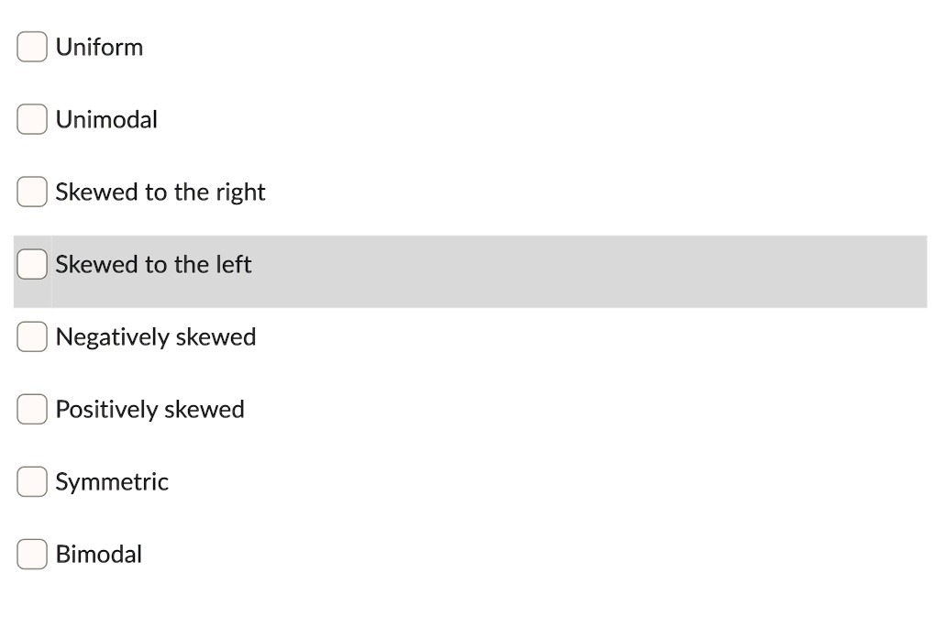The width and height of the screenshot is (939, 617).
Task: Click the Symmetric answer label
Action: (x=112, y=481)
